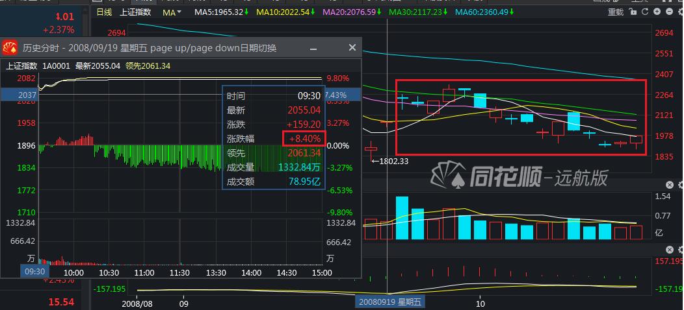Click 1A0001 index code in popup
This screenshot has height=310, width=684.
click(x=57, y=66)
